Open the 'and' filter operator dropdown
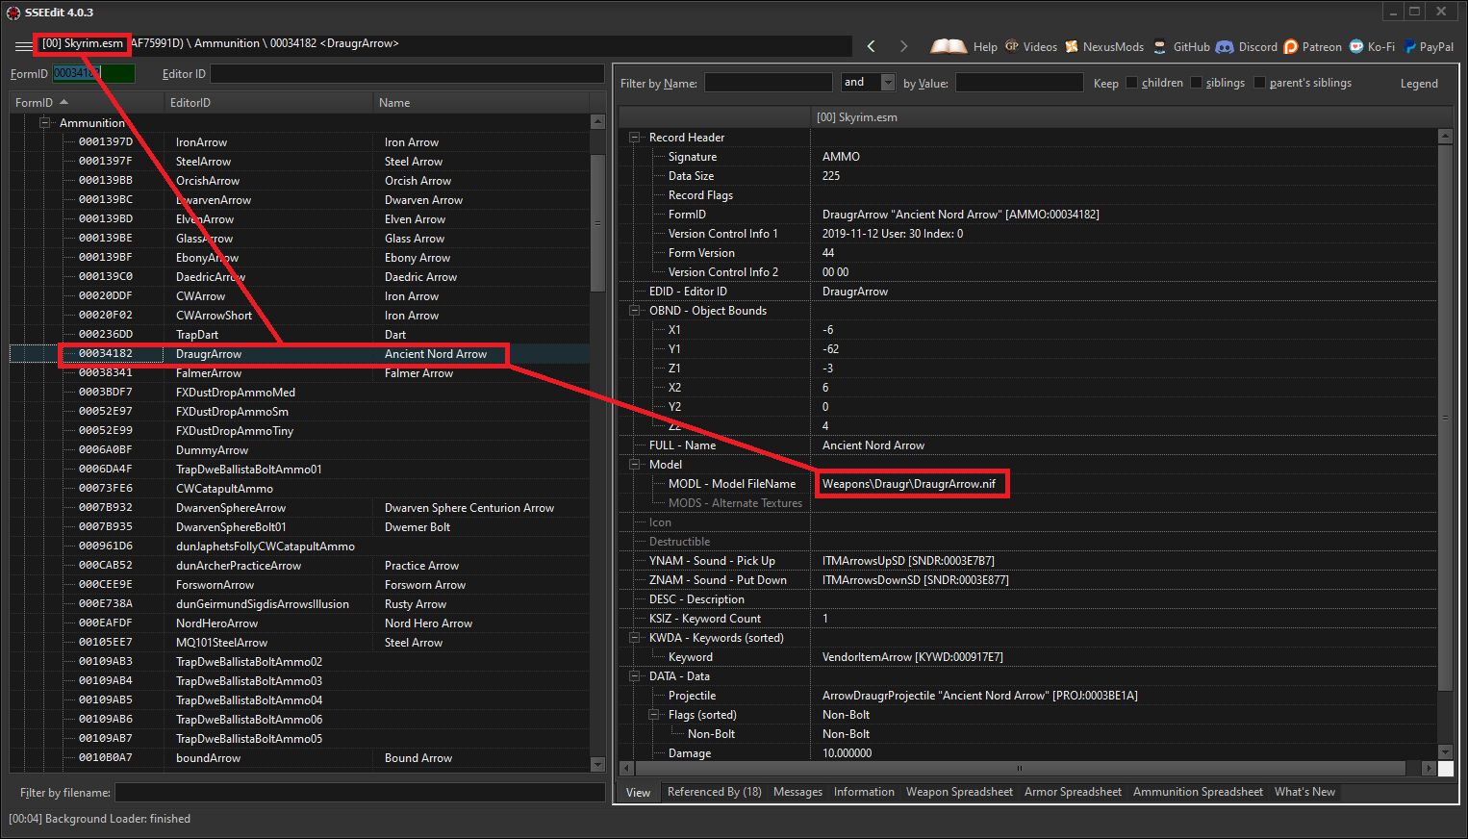Screen dimensions: 1468x839 point(888,83)
